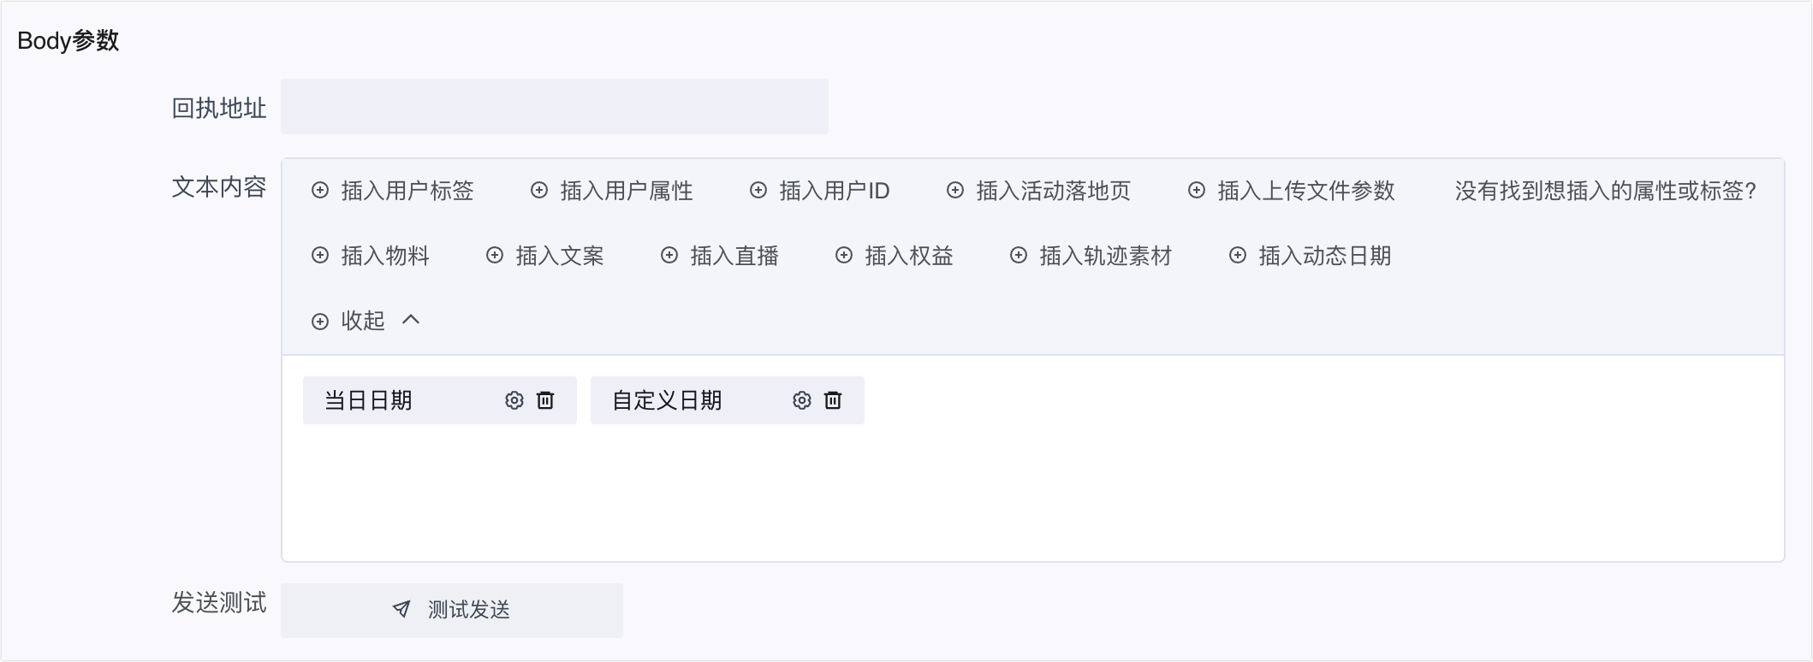The image size is (1813, 662).
Task: Delete the 自定义日期 tag
Action: pos(833,400)
